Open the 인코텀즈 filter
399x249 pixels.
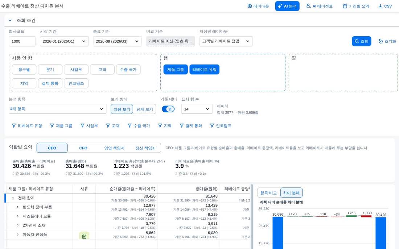(x=221, y=126)
